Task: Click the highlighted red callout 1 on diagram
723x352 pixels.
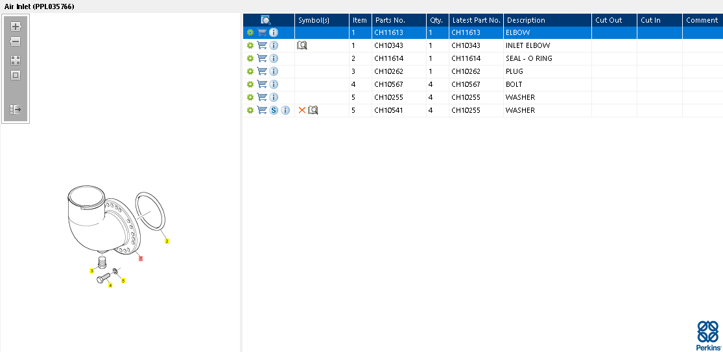Action: [x=141, y=258]
